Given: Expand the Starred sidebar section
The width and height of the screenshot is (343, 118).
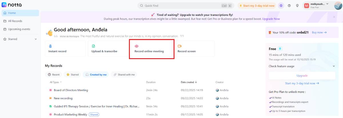Looking at the screenshot, I should pos(36,39).
